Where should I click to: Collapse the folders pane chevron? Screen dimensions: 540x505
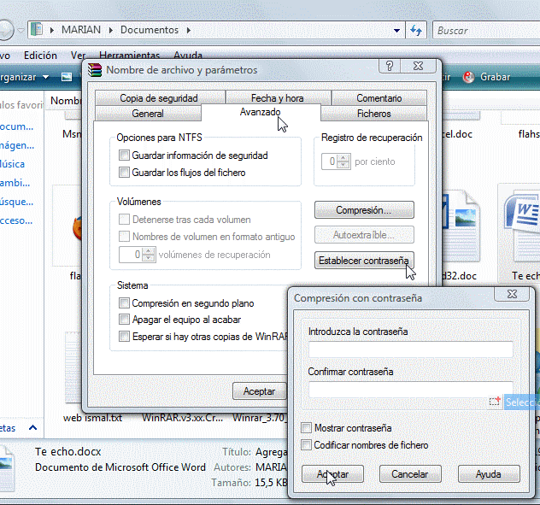click(32, 428)
